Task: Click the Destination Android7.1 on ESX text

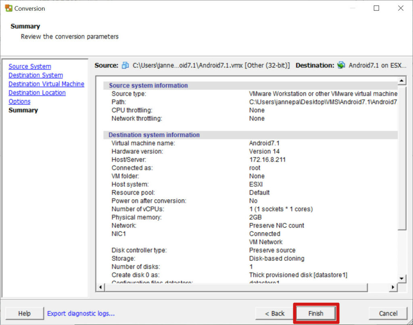Action: [x=378, y=65]
